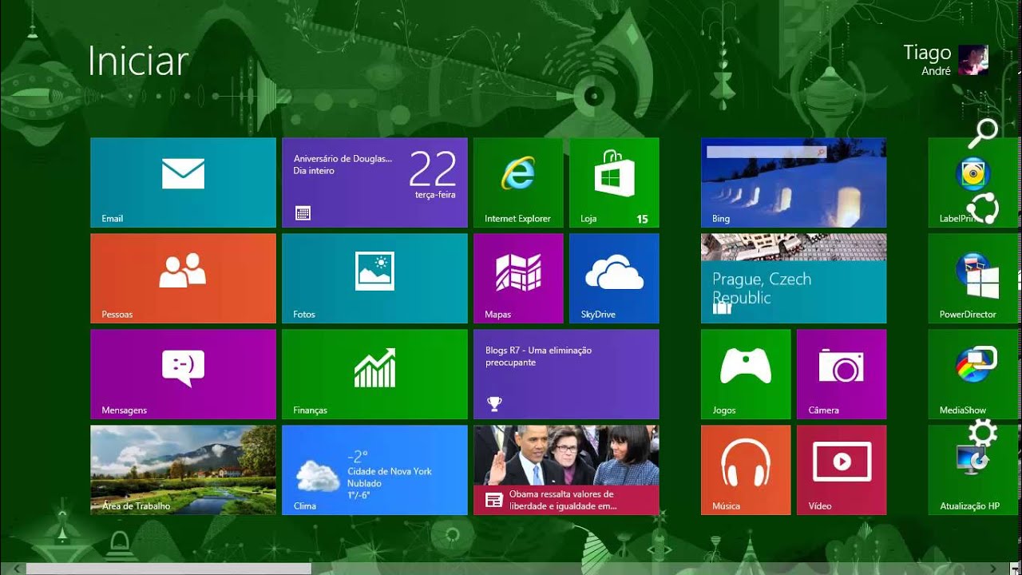Open Atualização HP tile
This screenshot has height=575, width=1022.
tap(975, 470)
